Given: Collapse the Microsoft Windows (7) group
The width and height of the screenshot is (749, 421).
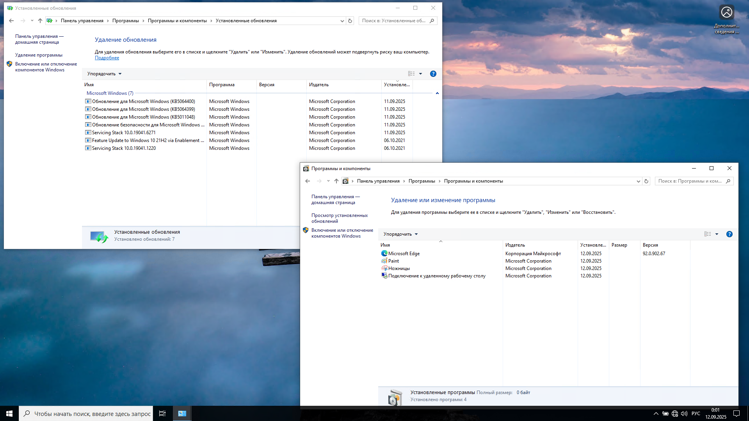Looking at the screenshot, I should (437, 93).
